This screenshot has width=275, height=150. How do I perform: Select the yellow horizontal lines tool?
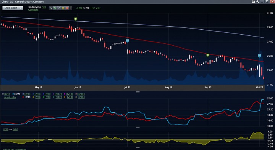pos(63,8)
